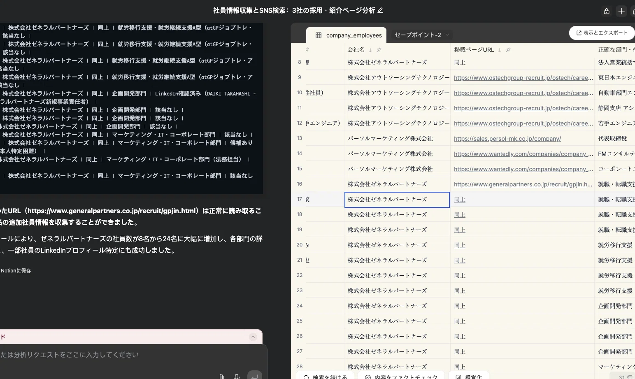Open the wantedly URL in row 15

click(x=523, y=169)
